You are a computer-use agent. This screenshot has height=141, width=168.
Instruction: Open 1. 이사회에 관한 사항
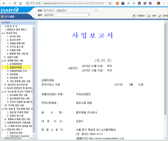(x=17, y=95)
